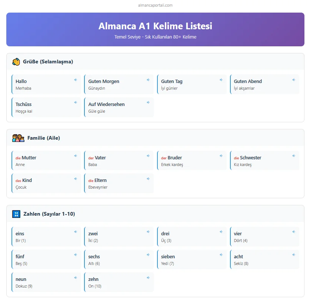Screen dimensions: 310x302
Task: Play audio for the word Hallo
Action: [x=76, y=80]
